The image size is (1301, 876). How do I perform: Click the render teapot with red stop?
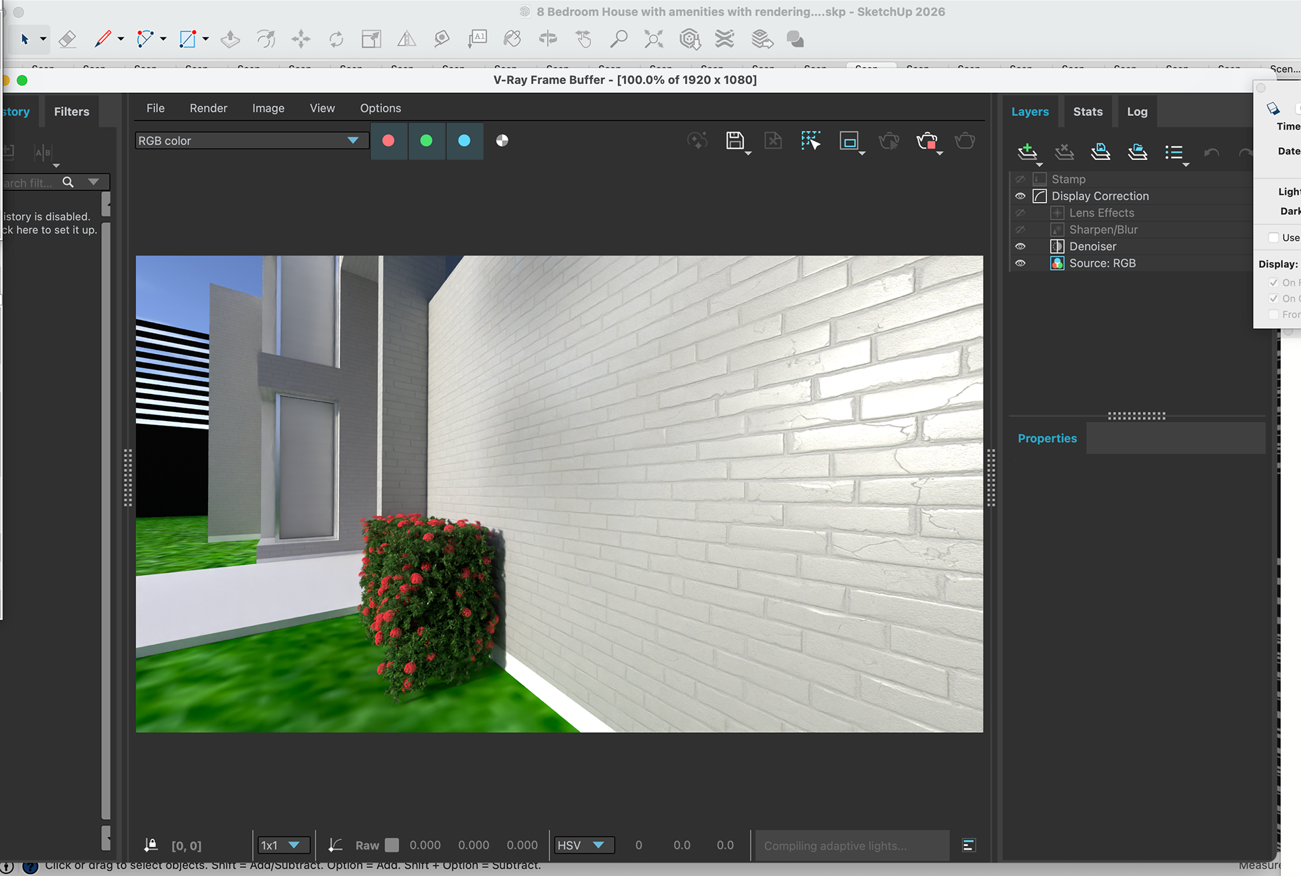(926, 141)
